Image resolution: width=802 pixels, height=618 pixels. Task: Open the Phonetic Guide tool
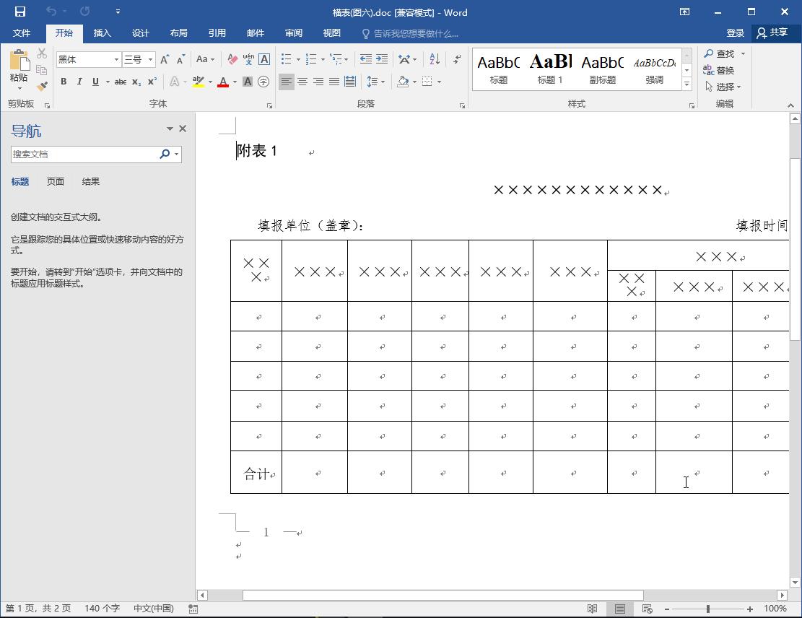pyautogui.click(x=247, y=58)
